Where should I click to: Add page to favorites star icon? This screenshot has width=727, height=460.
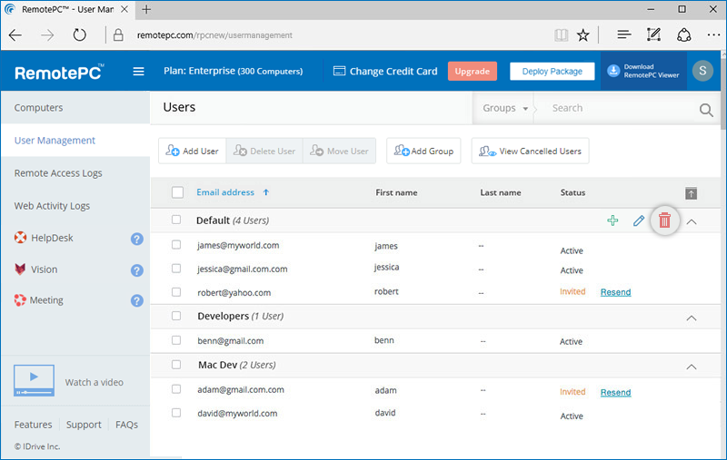pos(583,35)
